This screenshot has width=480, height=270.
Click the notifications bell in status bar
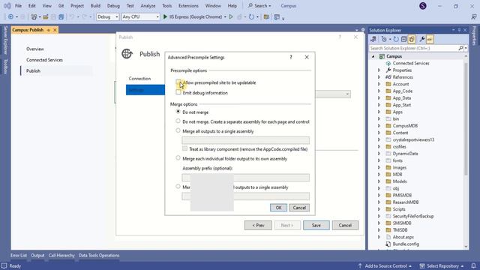(473, 266)
